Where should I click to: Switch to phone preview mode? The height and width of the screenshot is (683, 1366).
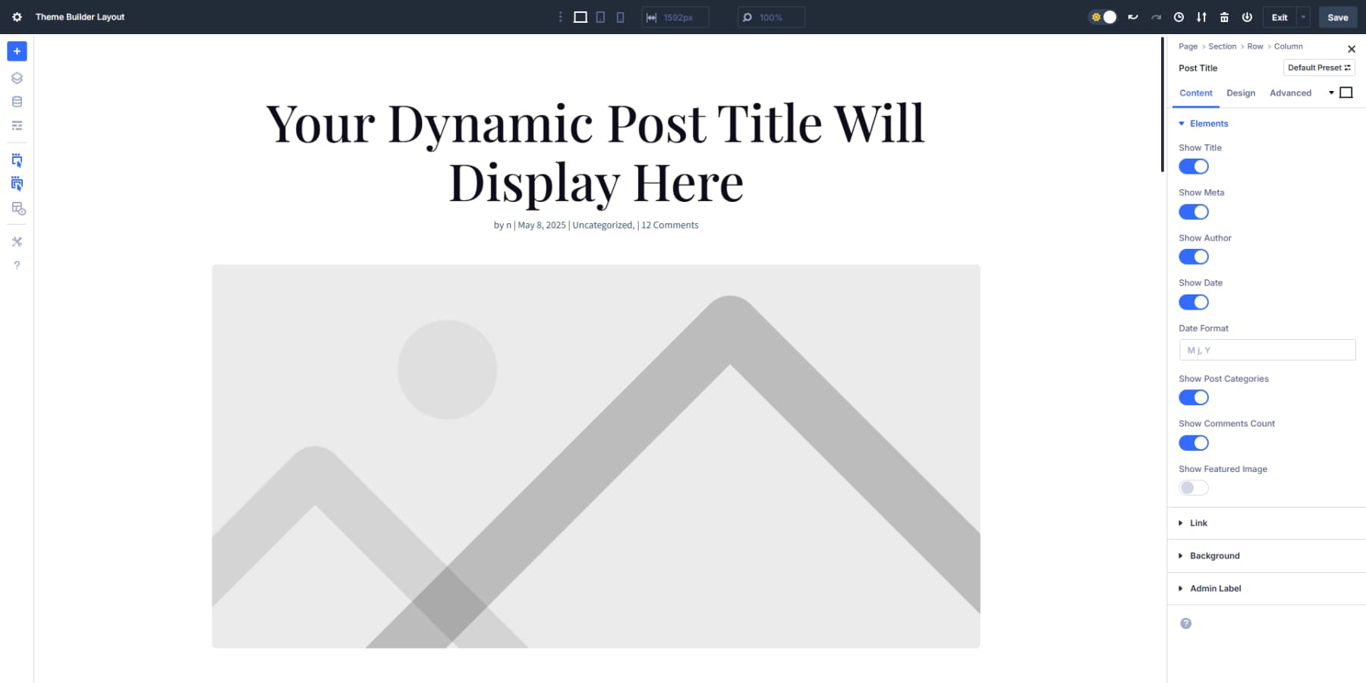pos(619,17)
